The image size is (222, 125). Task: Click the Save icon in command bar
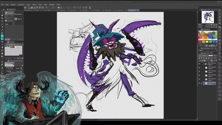point(34,8)
